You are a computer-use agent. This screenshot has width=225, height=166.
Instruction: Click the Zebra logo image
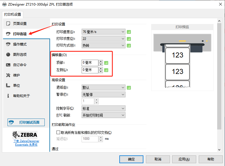point(25,135)
